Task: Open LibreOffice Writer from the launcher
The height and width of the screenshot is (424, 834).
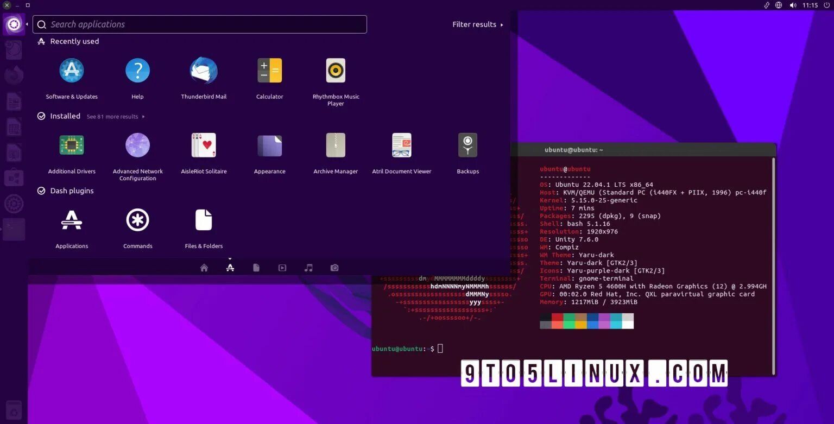Action: [x=14, y=101]
